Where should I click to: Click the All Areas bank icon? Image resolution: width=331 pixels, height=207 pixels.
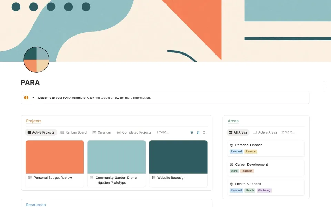[x=231, y=132]
